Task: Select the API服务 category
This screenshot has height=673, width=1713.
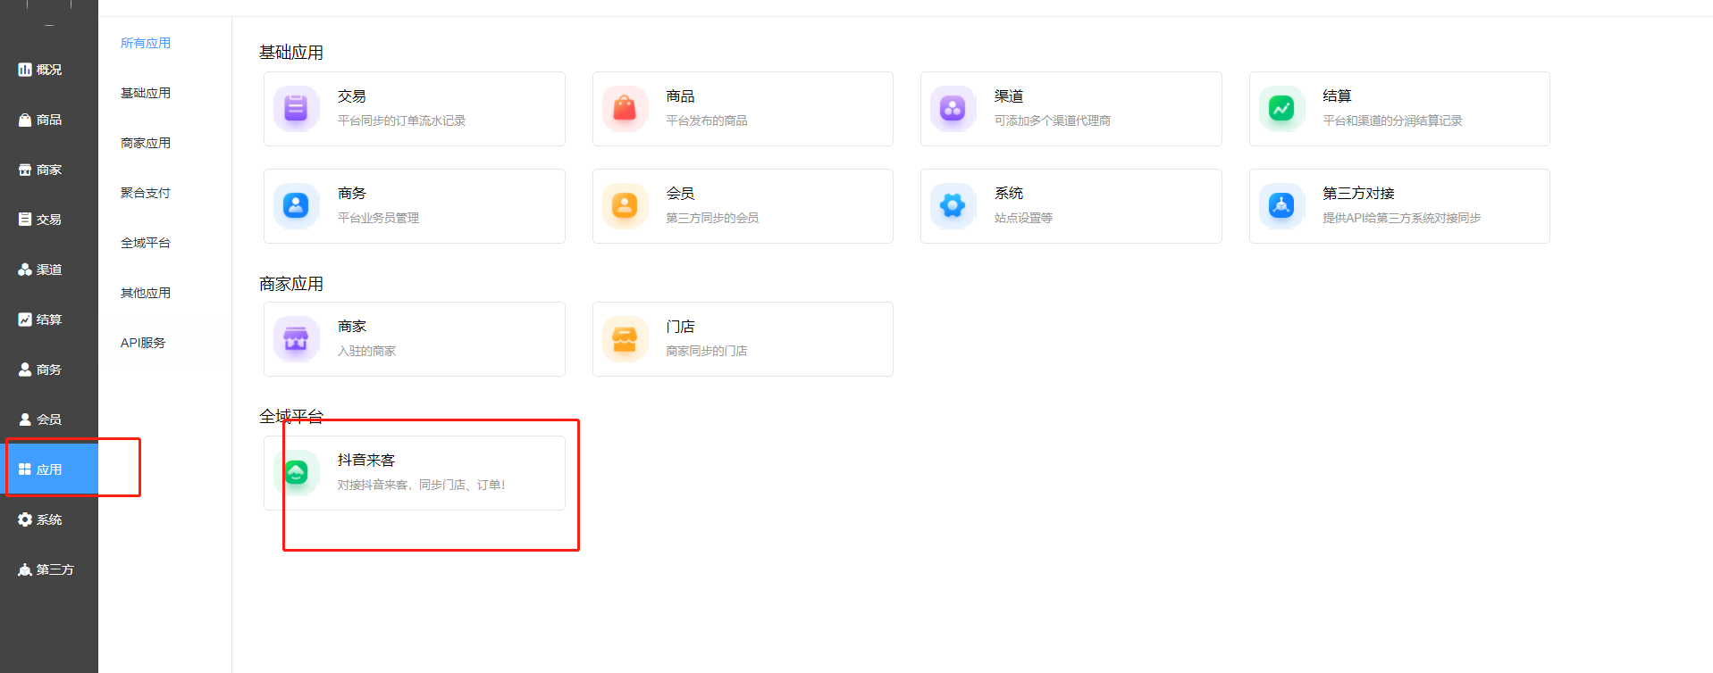Action: point(143,343)
